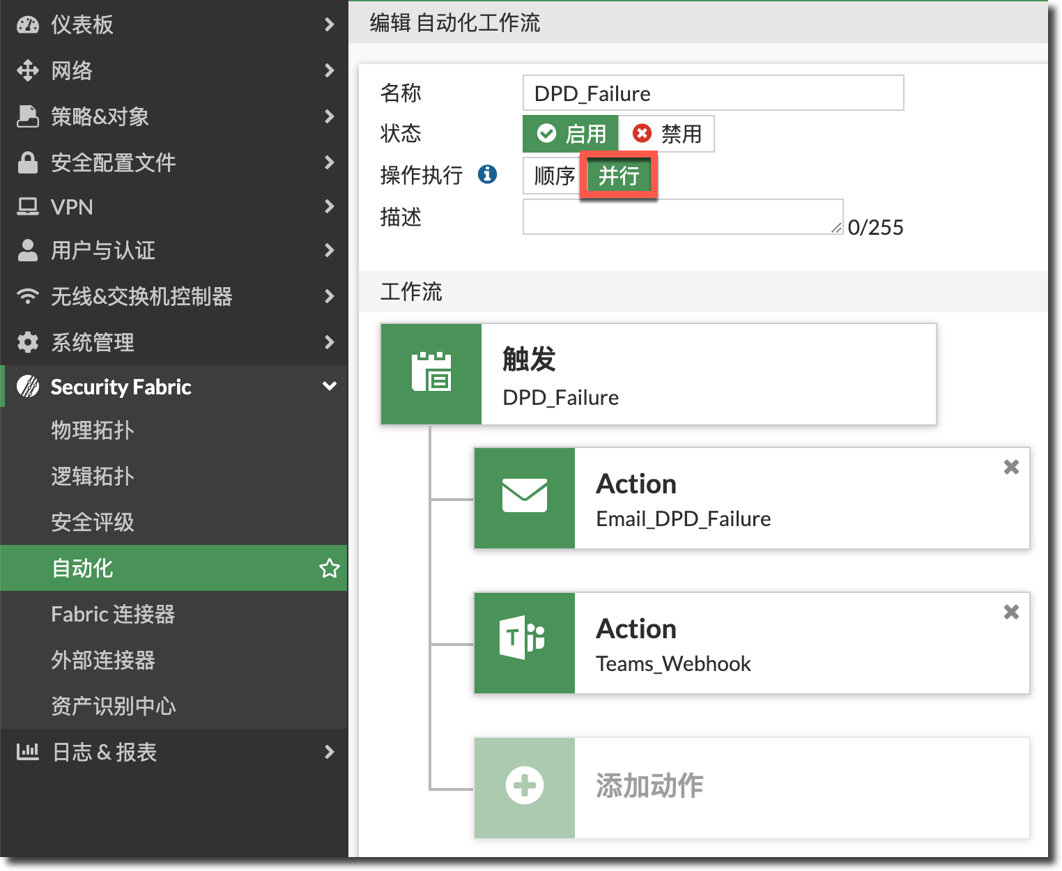
Task: Click the info icon beside 操作执行
Action: point(487,174)
